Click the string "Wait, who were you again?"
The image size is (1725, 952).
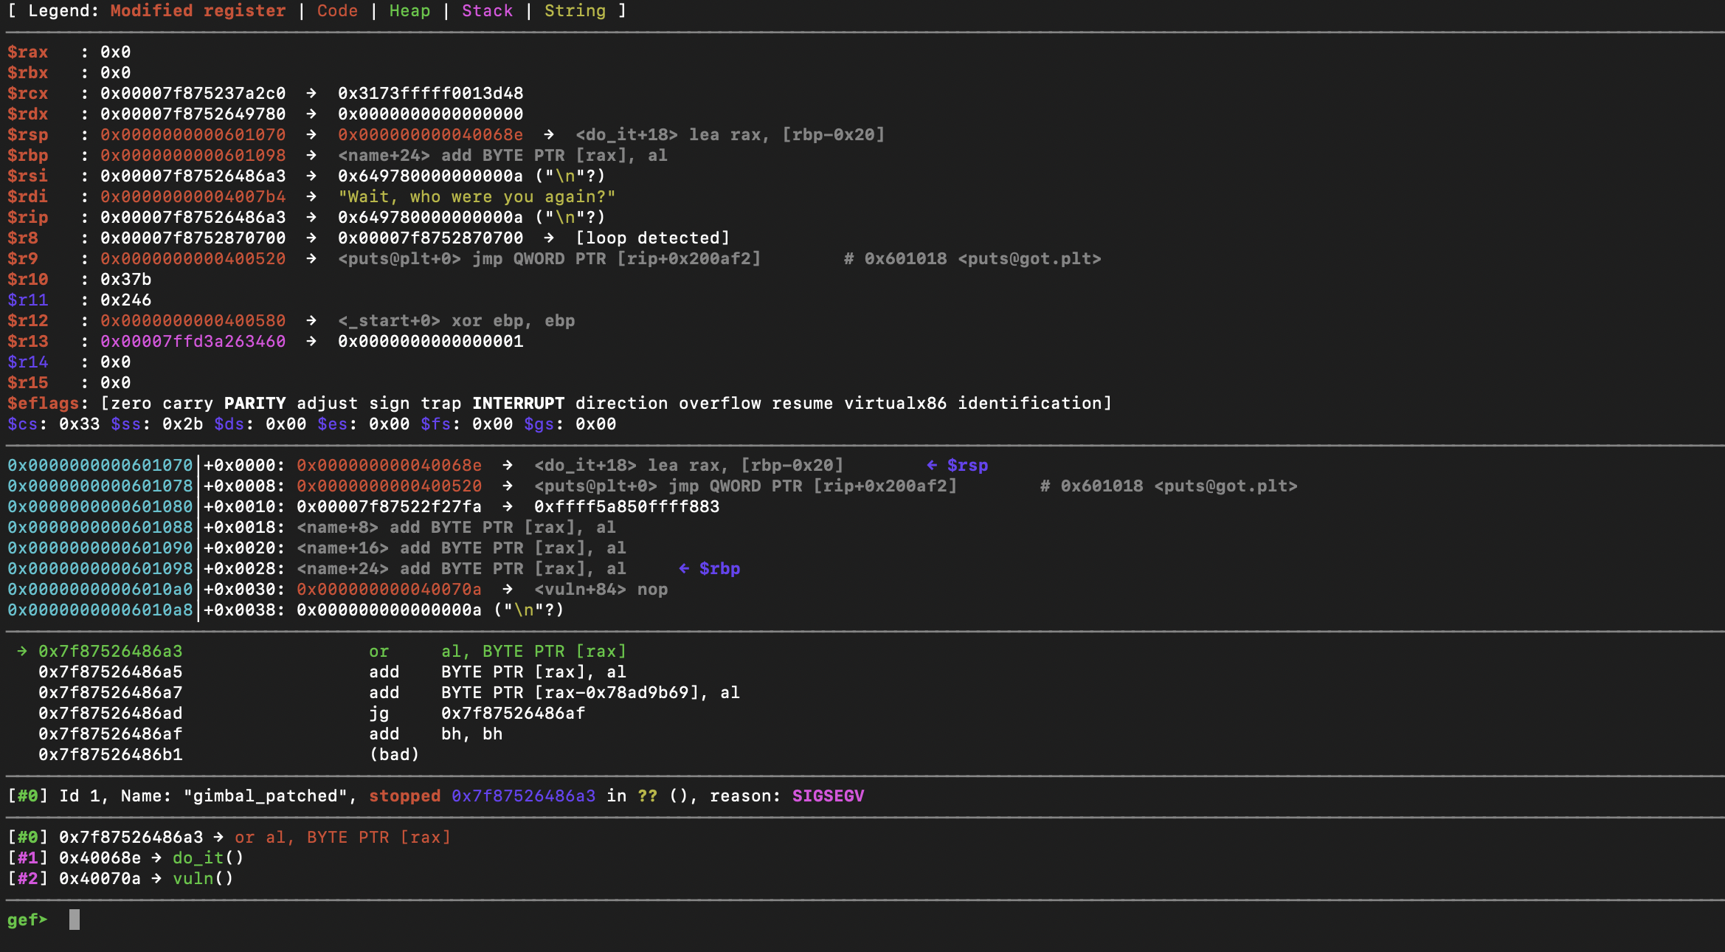pos(477,197)
